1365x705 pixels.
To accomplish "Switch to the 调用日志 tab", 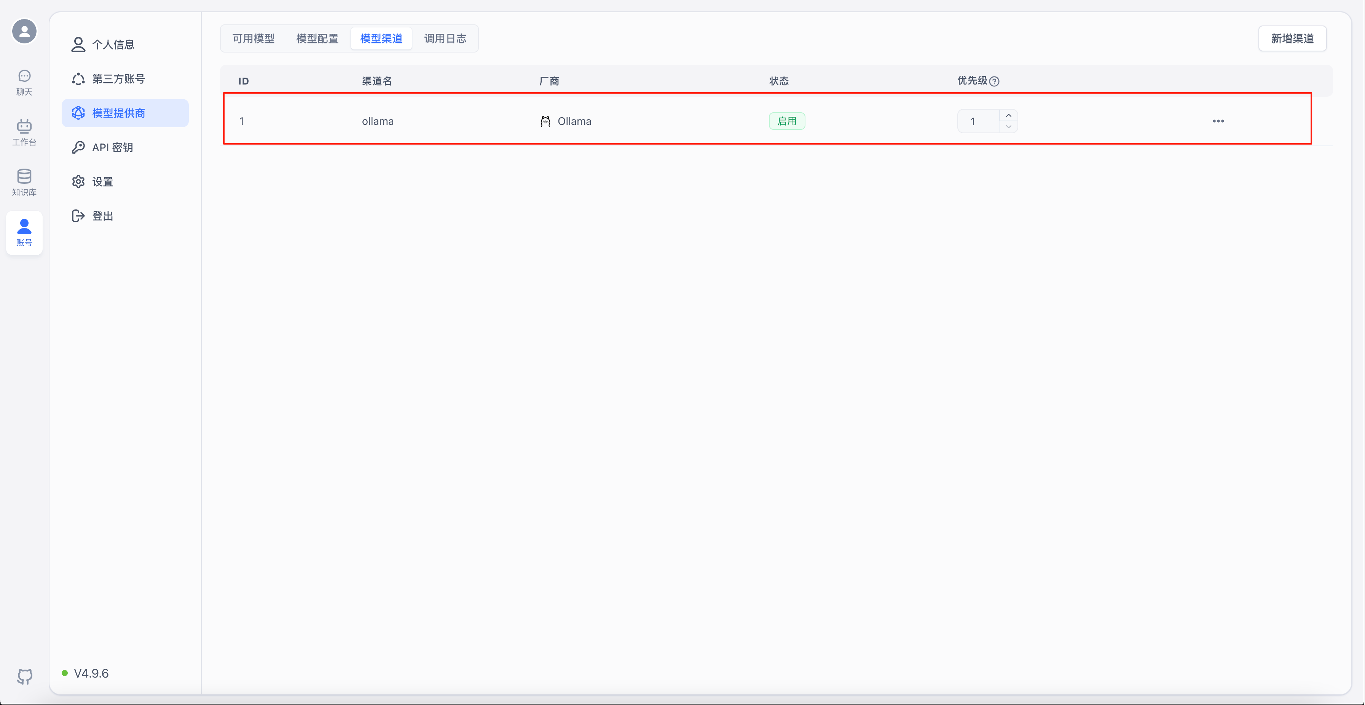I will pos(445,39).
